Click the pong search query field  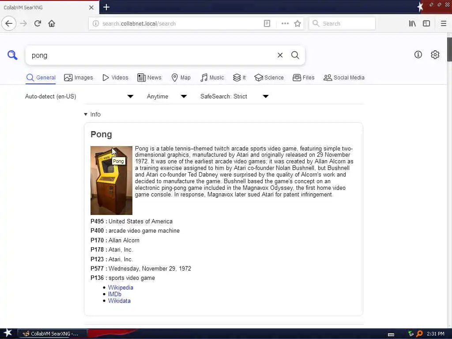pyautogui.click(x=150, y=55)
